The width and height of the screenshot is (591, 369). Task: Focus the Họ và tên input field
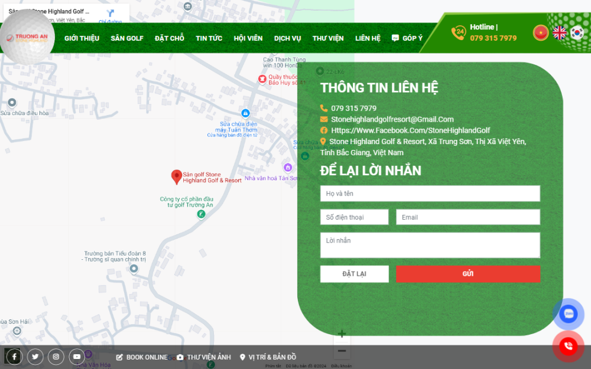pyautogui.click(x=430, y=194)
